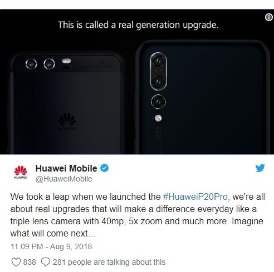Click "281 people are talking about this"
Viewport: 274px width, 272px height.
109,262
